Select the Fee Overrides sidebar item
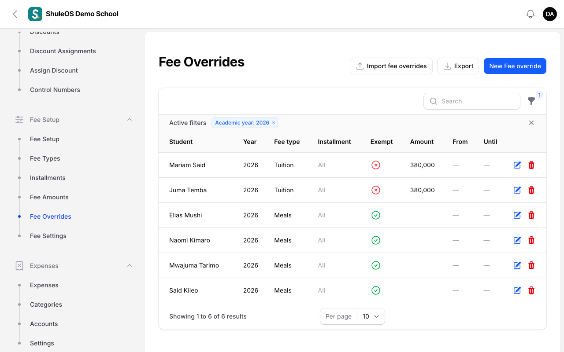Viewport: 564px width, 352px height. click(51, 216)
